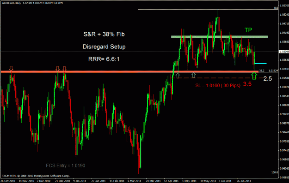Viewport: 289px width, 183px height.
Task: Click the '26 Jun 2011' date label
Action: [x=244, y=181]
